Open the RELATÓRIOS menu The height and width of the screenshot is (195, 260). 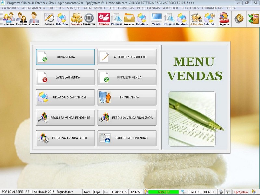[x=190, y=8]
